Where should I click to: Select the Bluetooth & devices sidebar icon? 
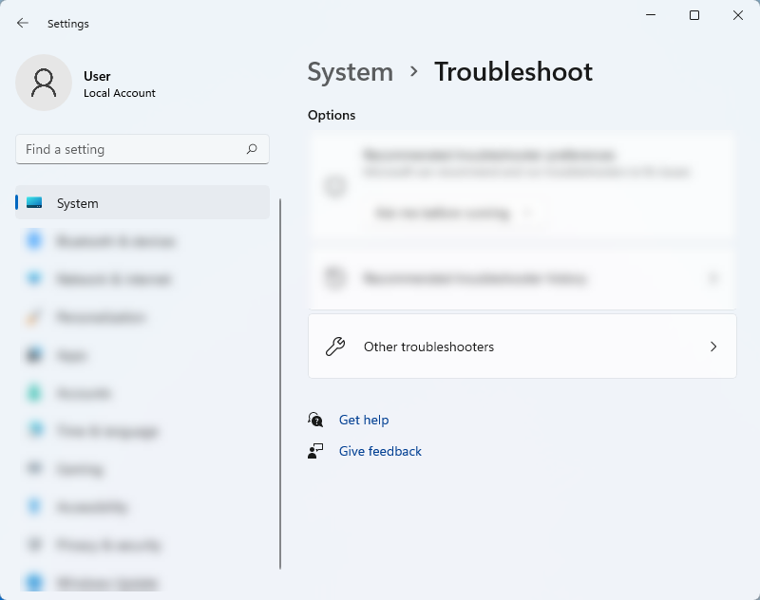[35, 241]
